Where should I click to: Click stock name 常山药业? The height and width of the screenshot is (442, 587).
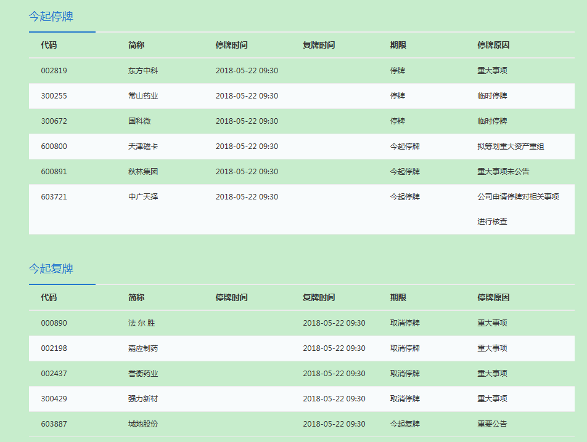(143, 96)
